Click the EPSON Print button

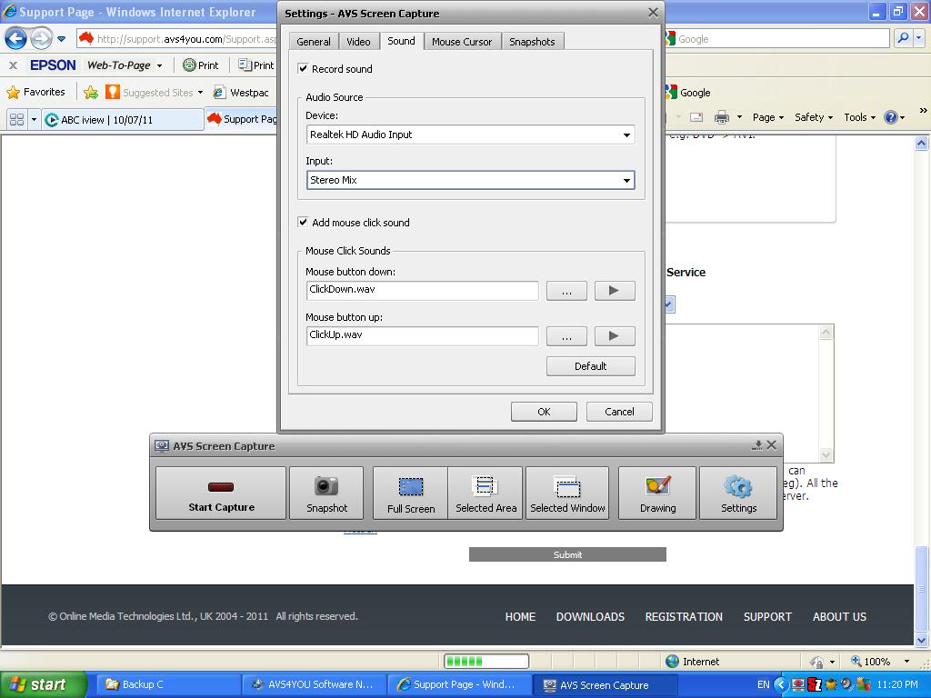[201, 65]
